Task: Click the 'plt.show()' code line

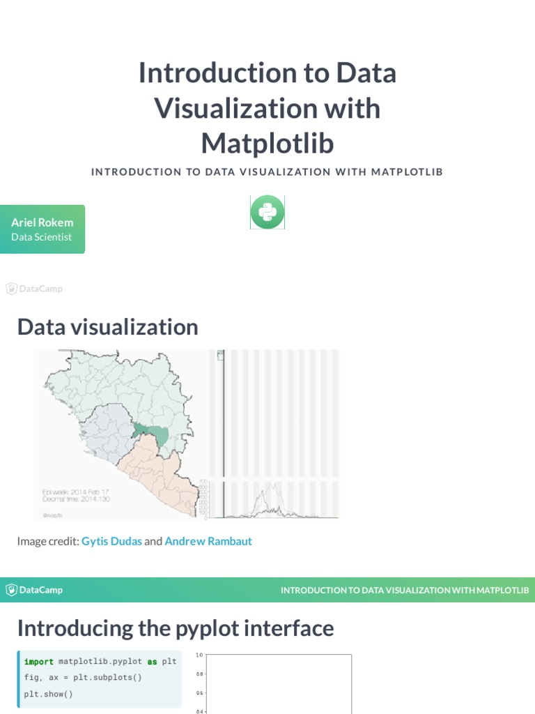Action: click(48, 694)
